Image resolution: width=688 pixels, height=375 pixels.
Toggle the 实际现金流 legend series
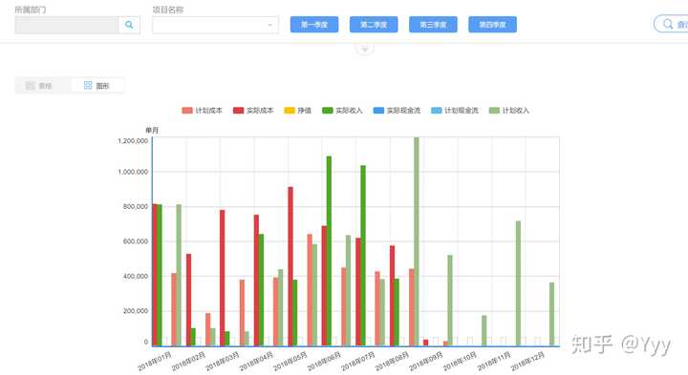point(397,111)
